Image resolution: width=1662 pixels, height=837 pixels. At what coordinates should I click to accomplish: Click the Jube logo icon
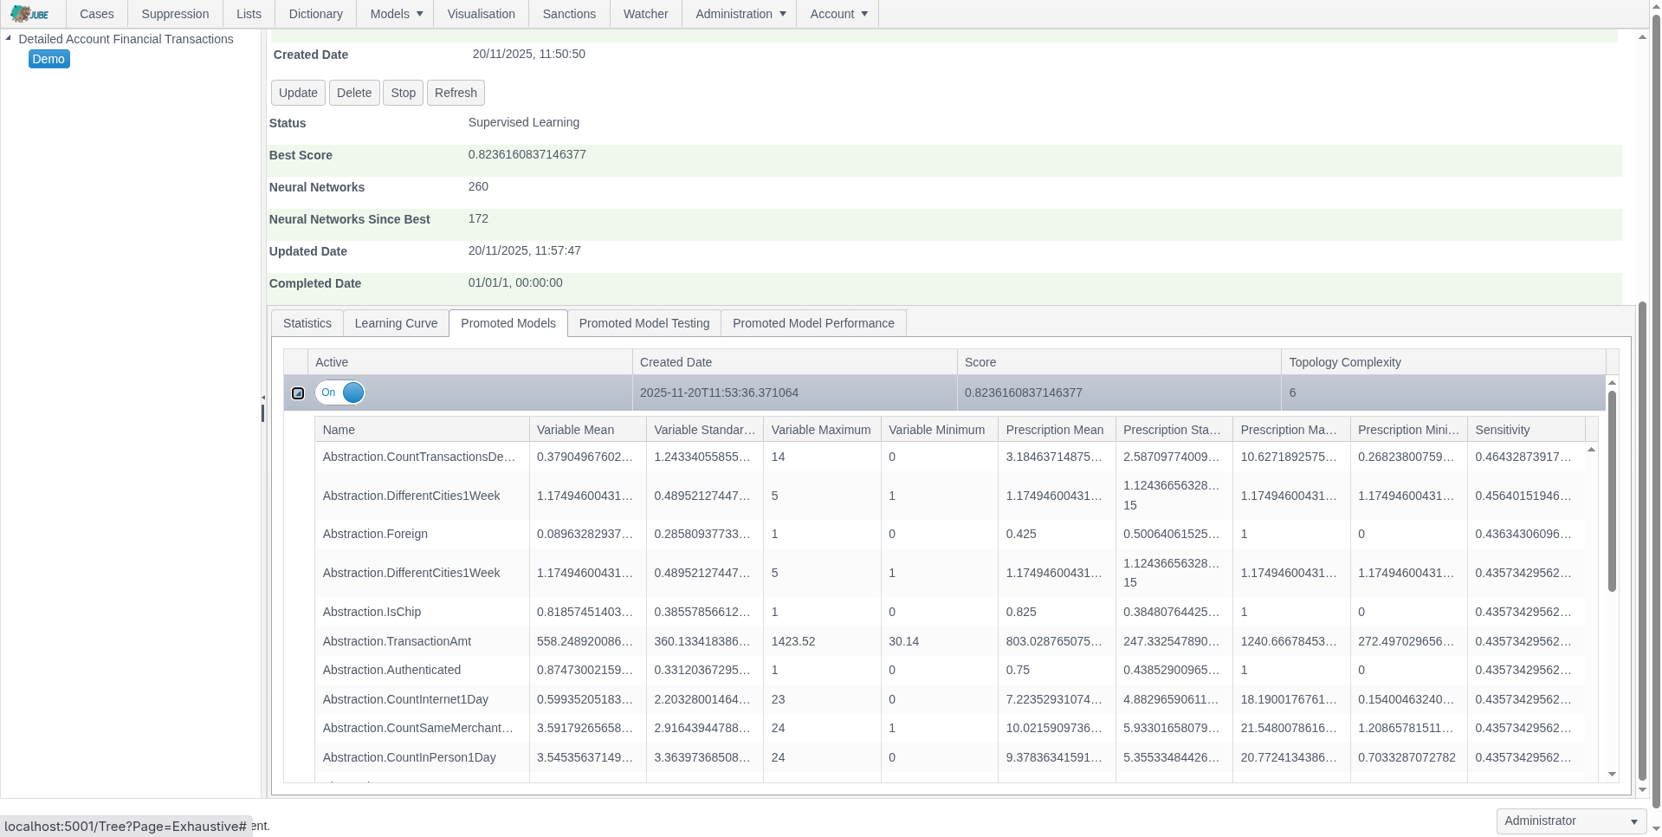click(x=29, y=14)
